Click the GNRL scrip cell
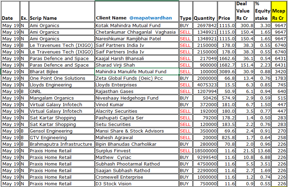This screenshot has height=187, width=288. pos(62,91)
